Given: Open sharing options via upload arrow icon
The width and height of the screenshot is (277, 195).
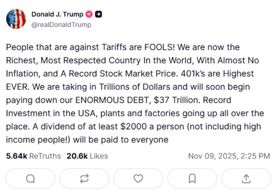Looking at the screenshot, I should [x=246, y=178].
